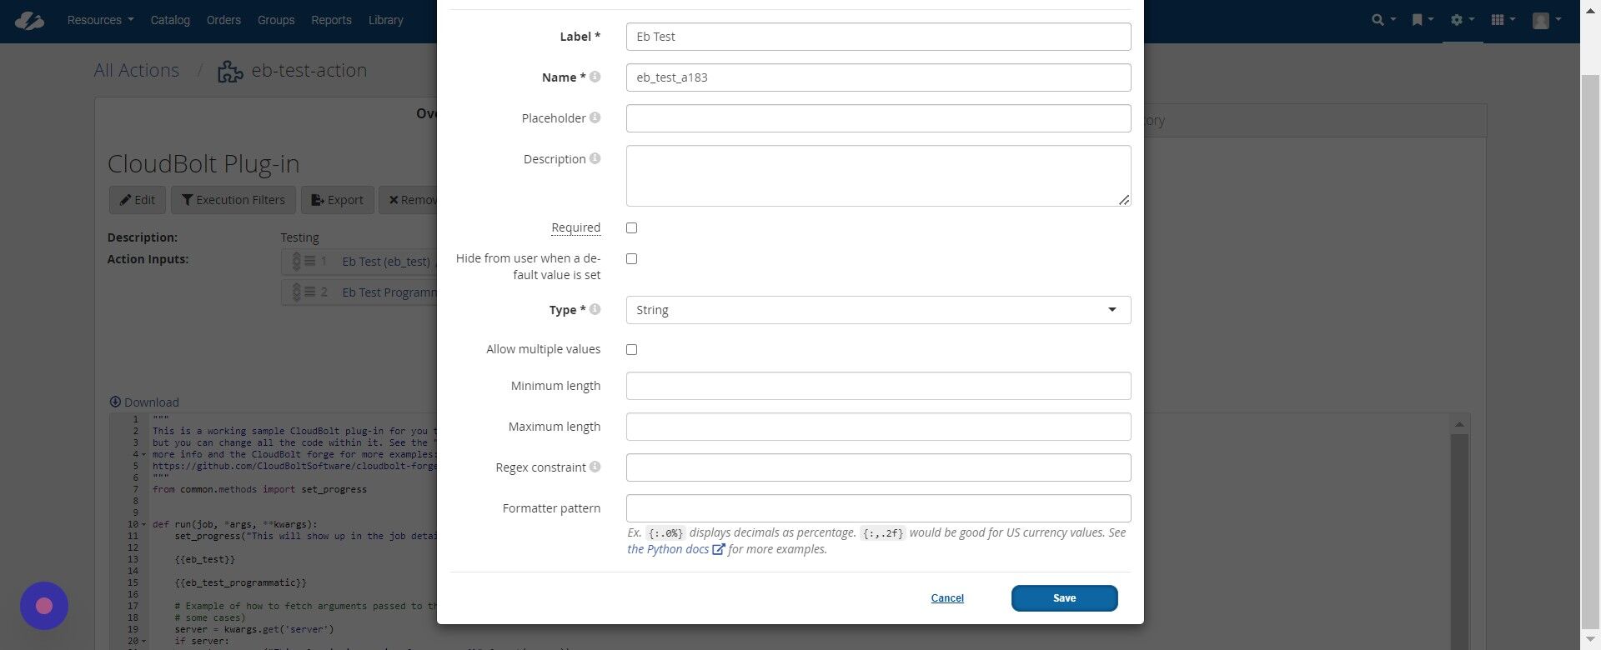Open the Orders menu item

223,20
